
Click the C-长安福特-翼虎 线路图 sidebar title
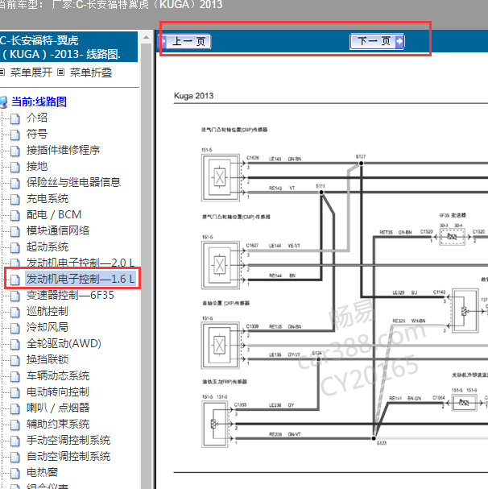click(x=68, y=47)
